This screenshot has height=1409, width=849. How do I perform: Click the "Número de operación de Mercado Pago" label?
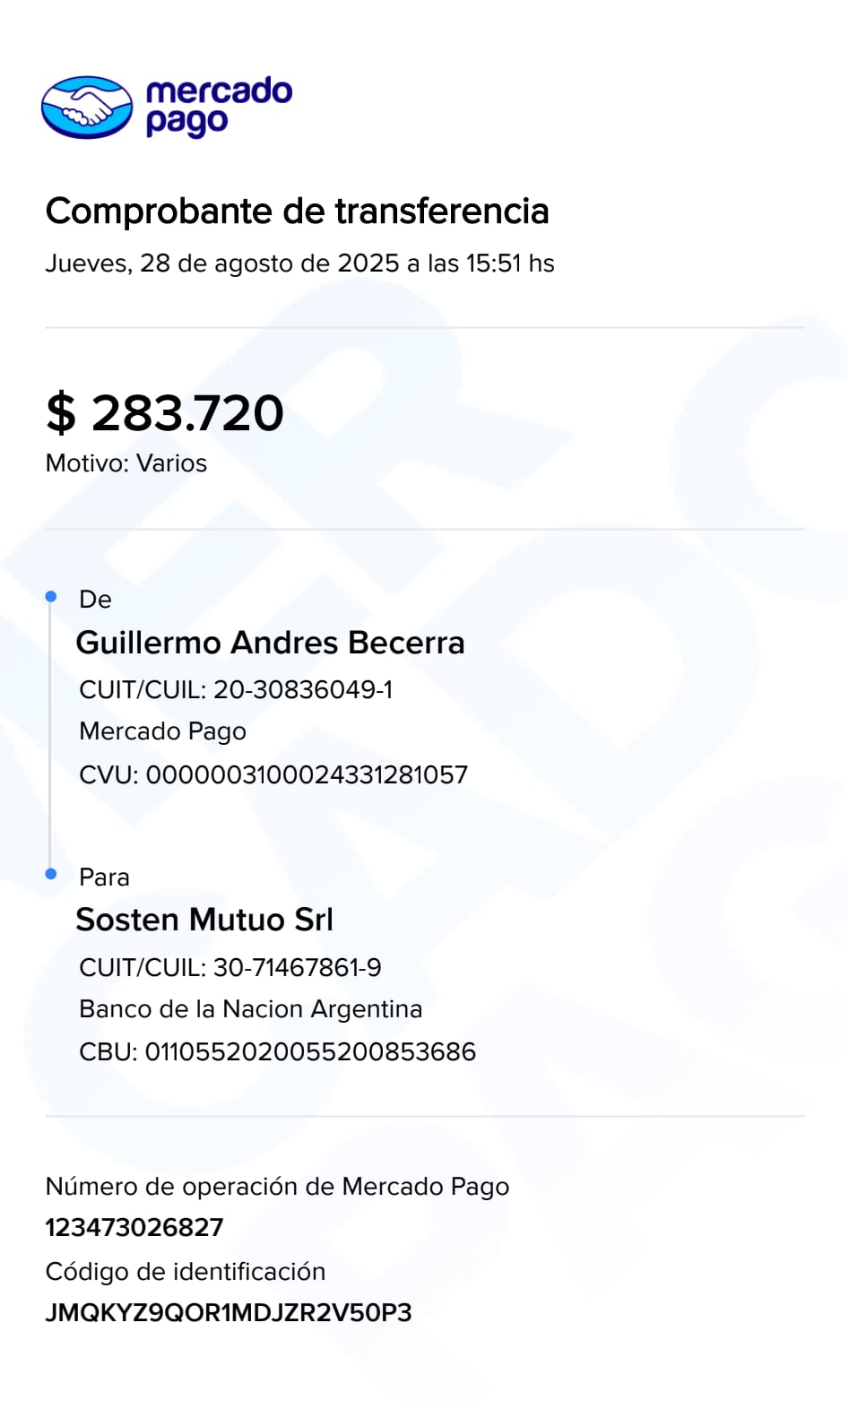[x=277, y=1187]
